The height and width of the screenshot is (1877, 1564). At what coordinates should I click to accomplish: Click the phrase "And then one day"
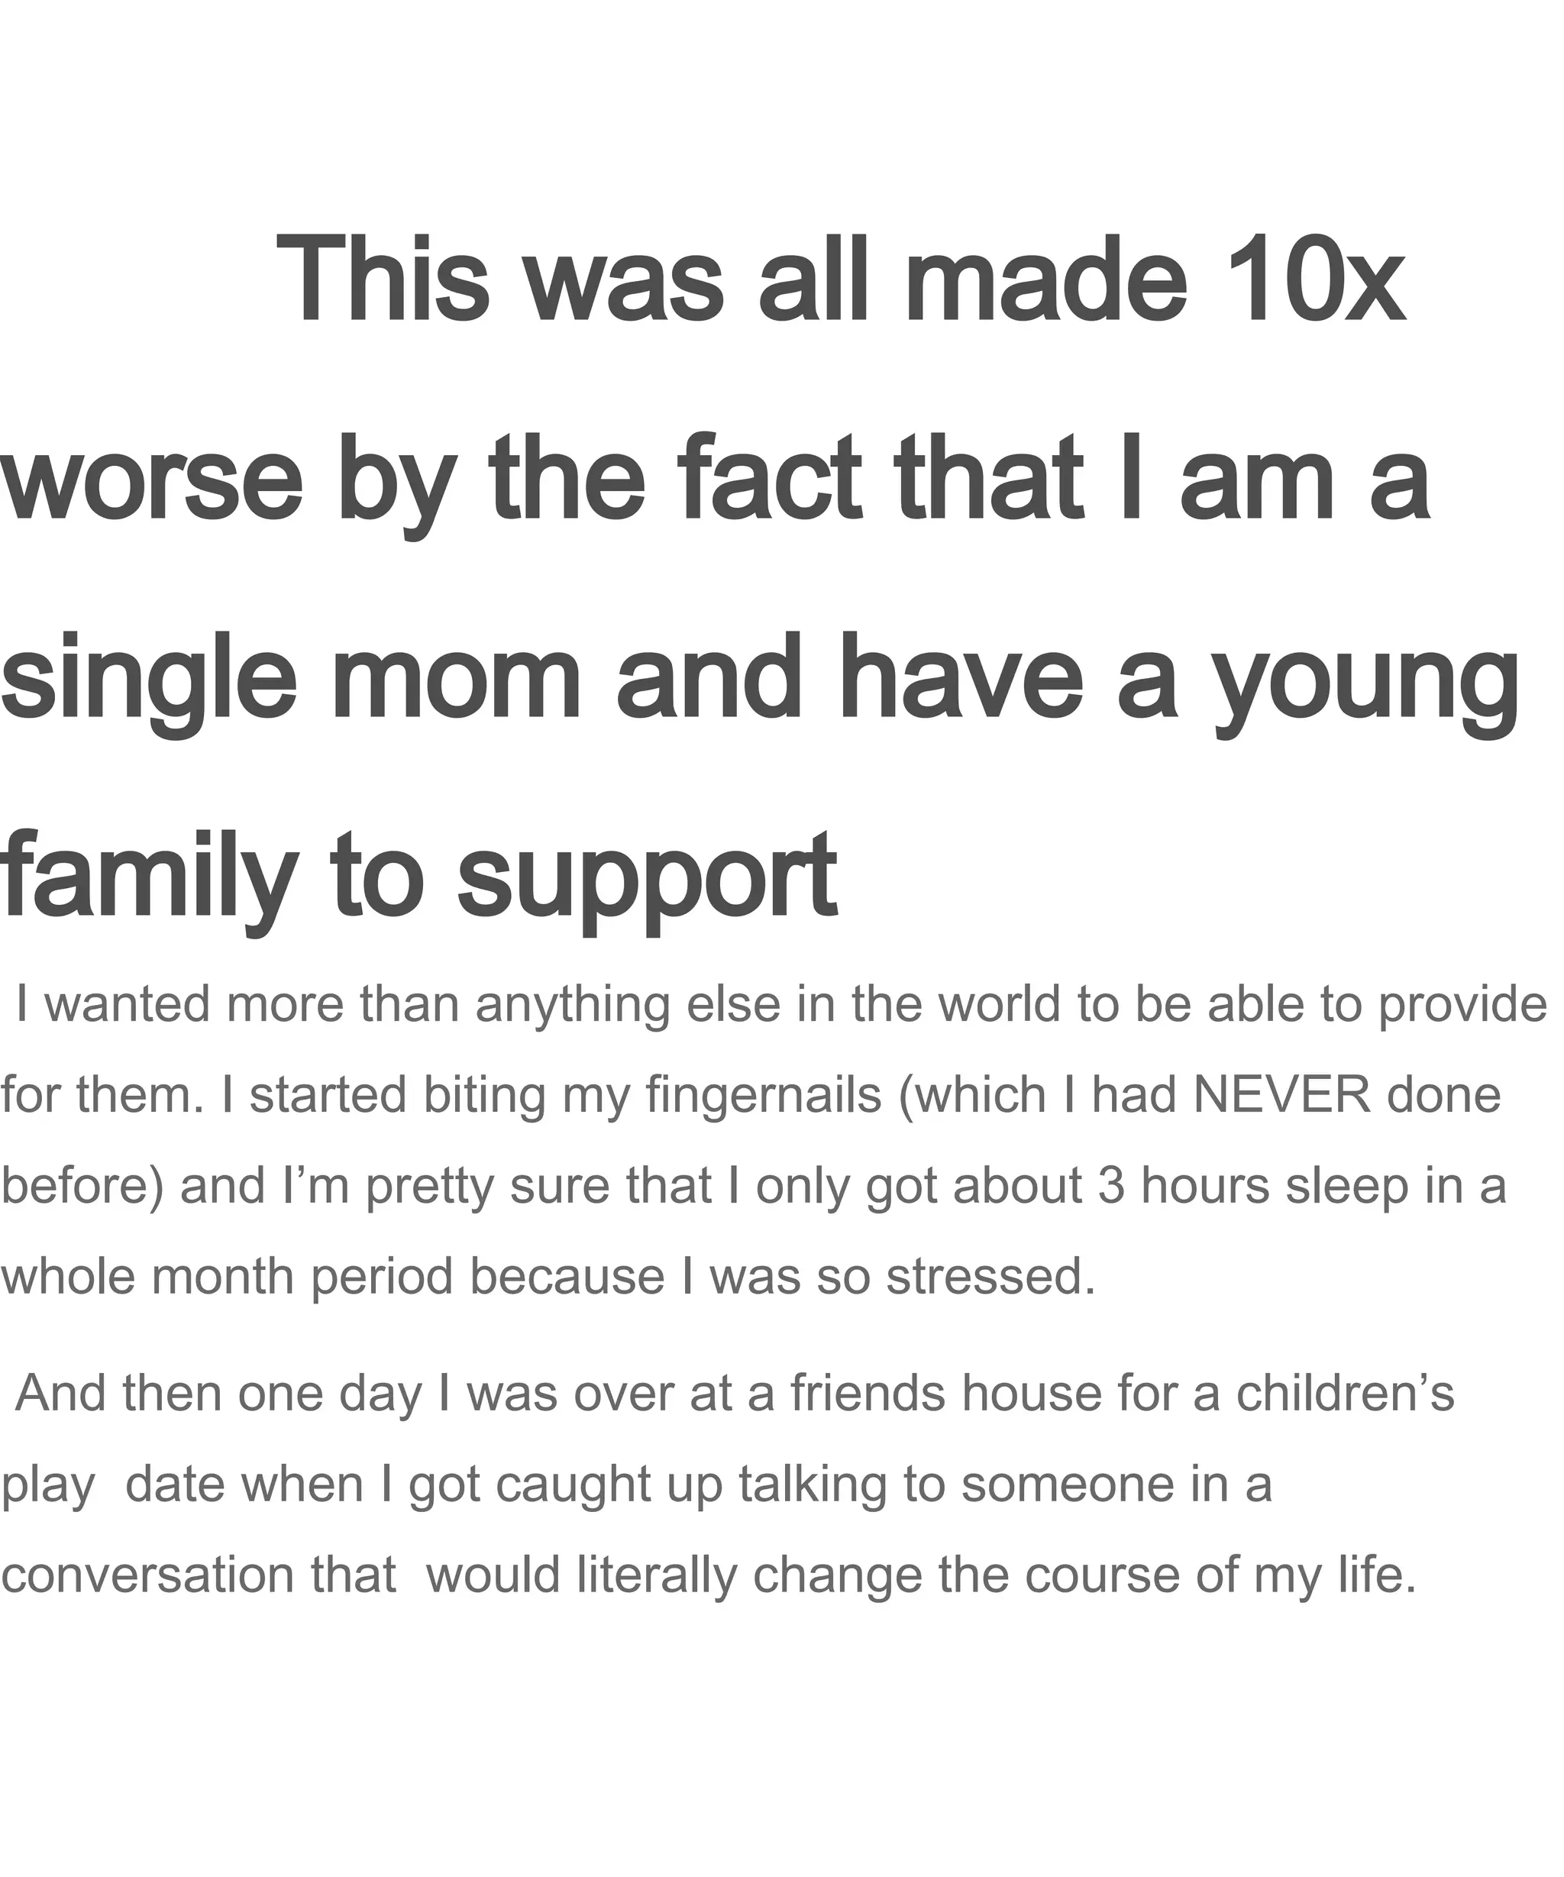click(218, 1394)
